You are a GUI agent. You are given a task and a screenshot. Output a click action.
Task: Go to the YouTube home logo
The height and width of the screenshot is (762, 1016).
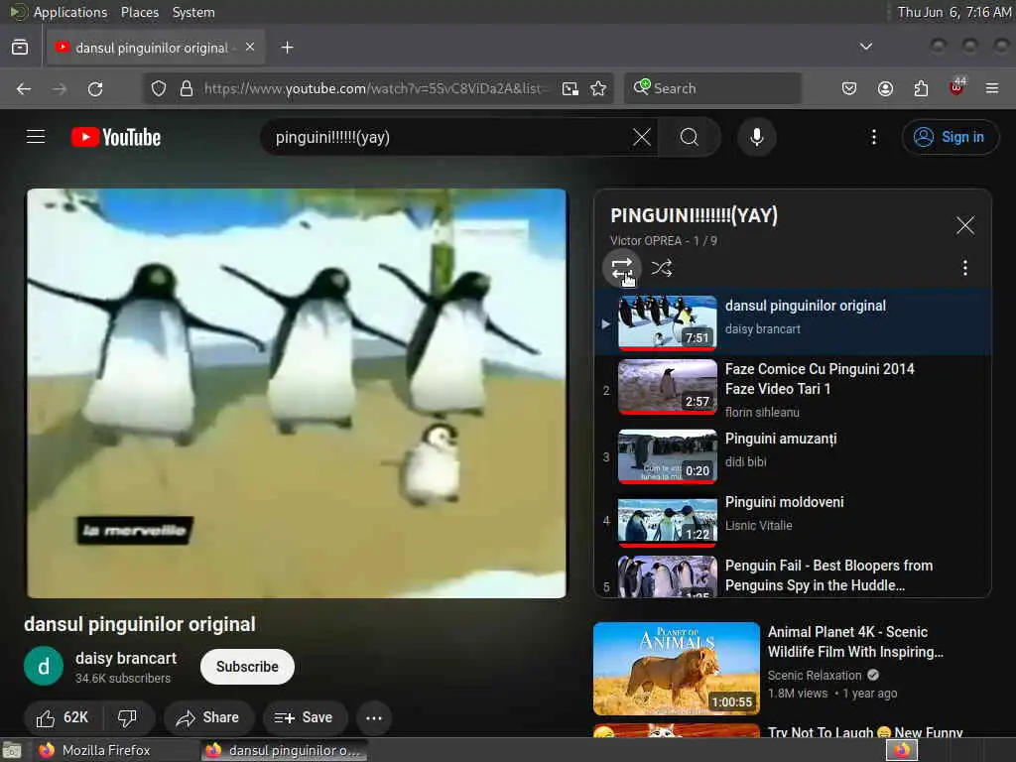click(x=116, y=137)
